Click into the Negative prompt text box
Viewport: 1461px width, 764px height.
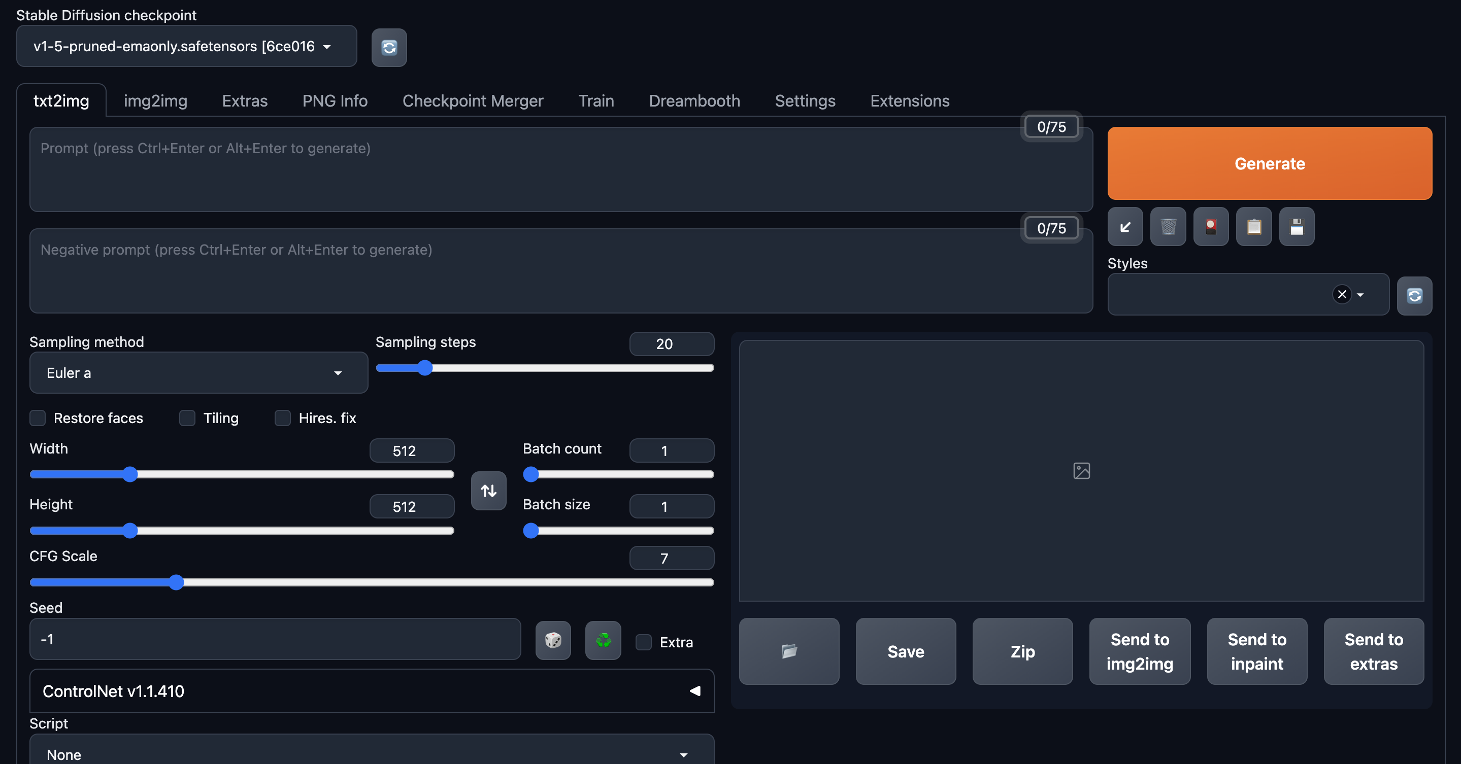click(561, 271)
